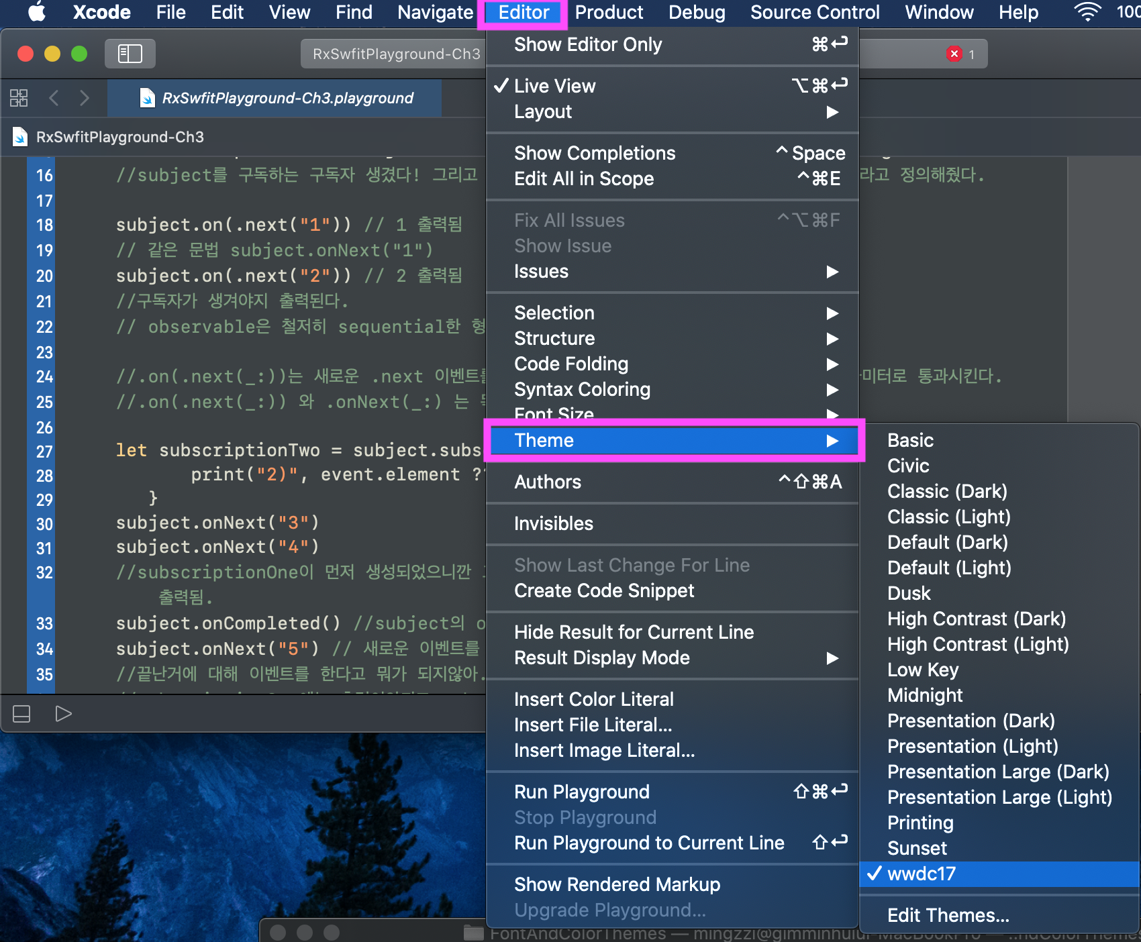
Task: Run the playground with the play icon
Action: (63, 714)
